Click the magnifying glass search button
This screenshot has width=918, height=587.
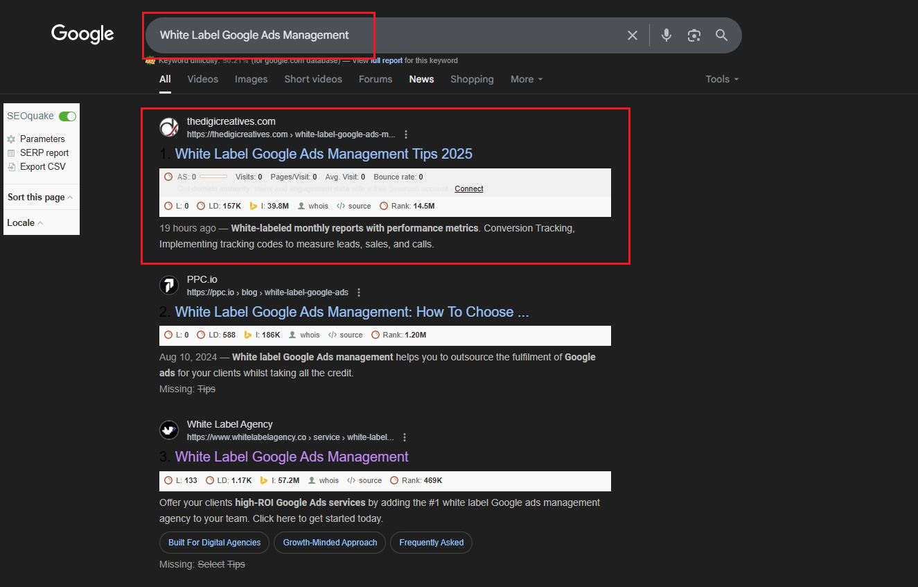721,35
